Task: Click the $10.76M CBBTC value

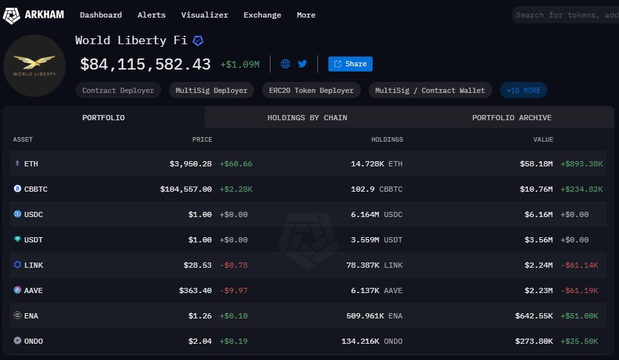Action: coord(536,189)
